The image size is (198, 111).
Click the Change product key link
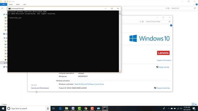click(163, 88)
